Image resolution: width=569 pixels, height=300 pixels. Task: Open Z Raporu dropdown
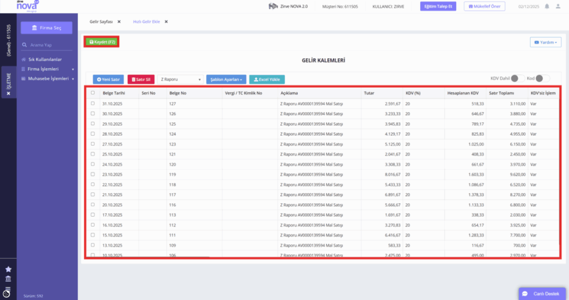coord(181,79)
